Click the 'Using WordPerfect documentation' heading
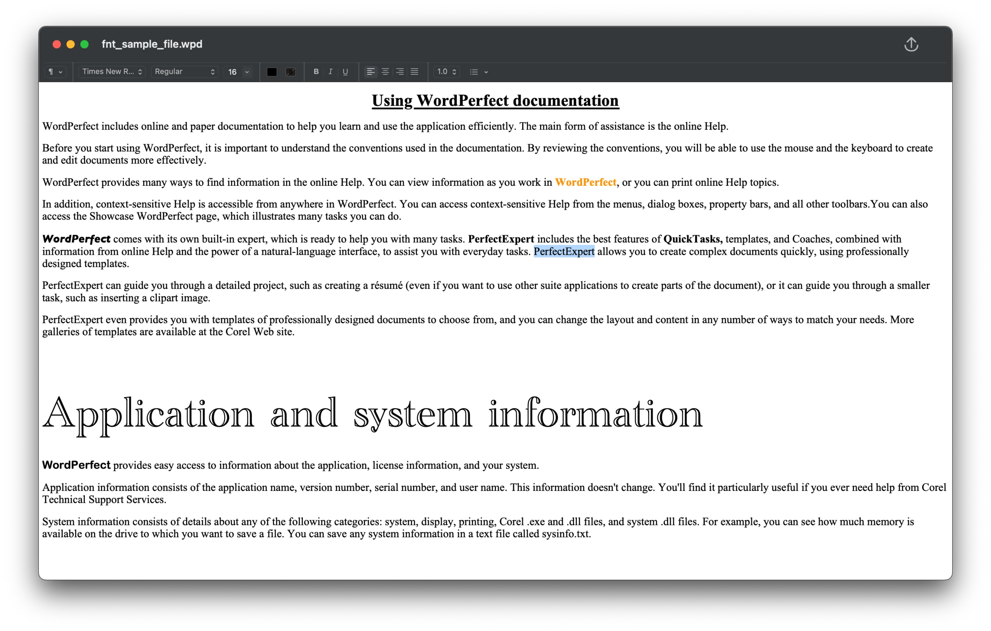This screenshot has width=991, height=631. [495, 100]
